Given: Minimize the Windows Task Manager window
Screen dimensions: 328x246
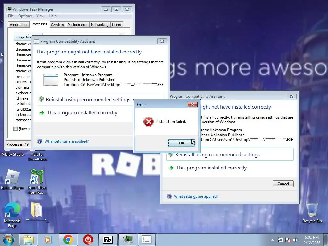Looking at the screenshot, I should [106, 9].
